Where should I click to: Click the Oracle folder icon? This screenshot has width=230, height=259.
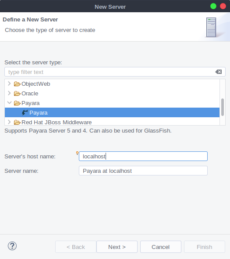click(x=17, y=94)
